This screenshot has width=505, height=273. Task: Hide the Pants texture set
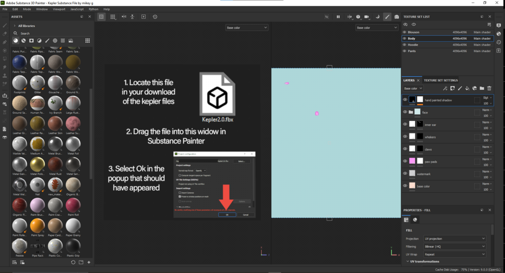[405, 51]
